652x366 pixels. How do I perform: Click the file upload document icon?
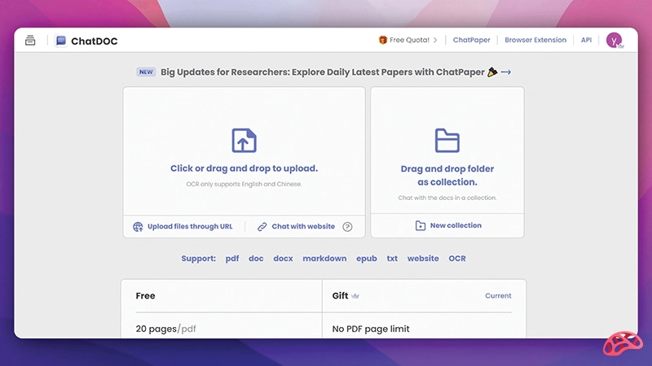(x=244, y=140)
